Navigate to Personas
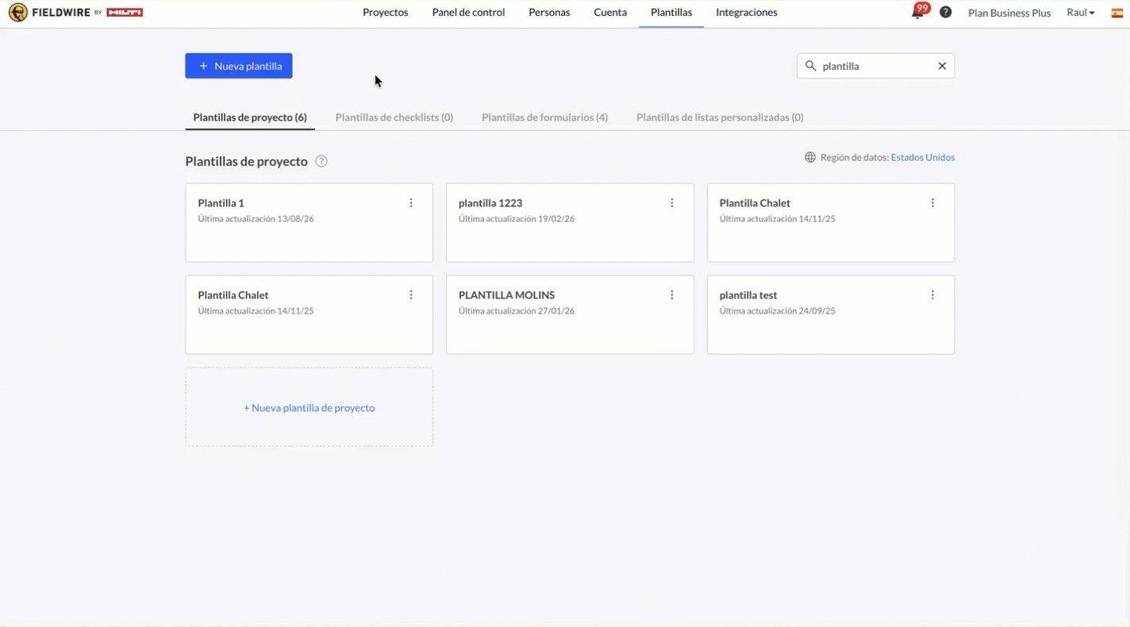The image size is (1130, 627). [549, 13]
